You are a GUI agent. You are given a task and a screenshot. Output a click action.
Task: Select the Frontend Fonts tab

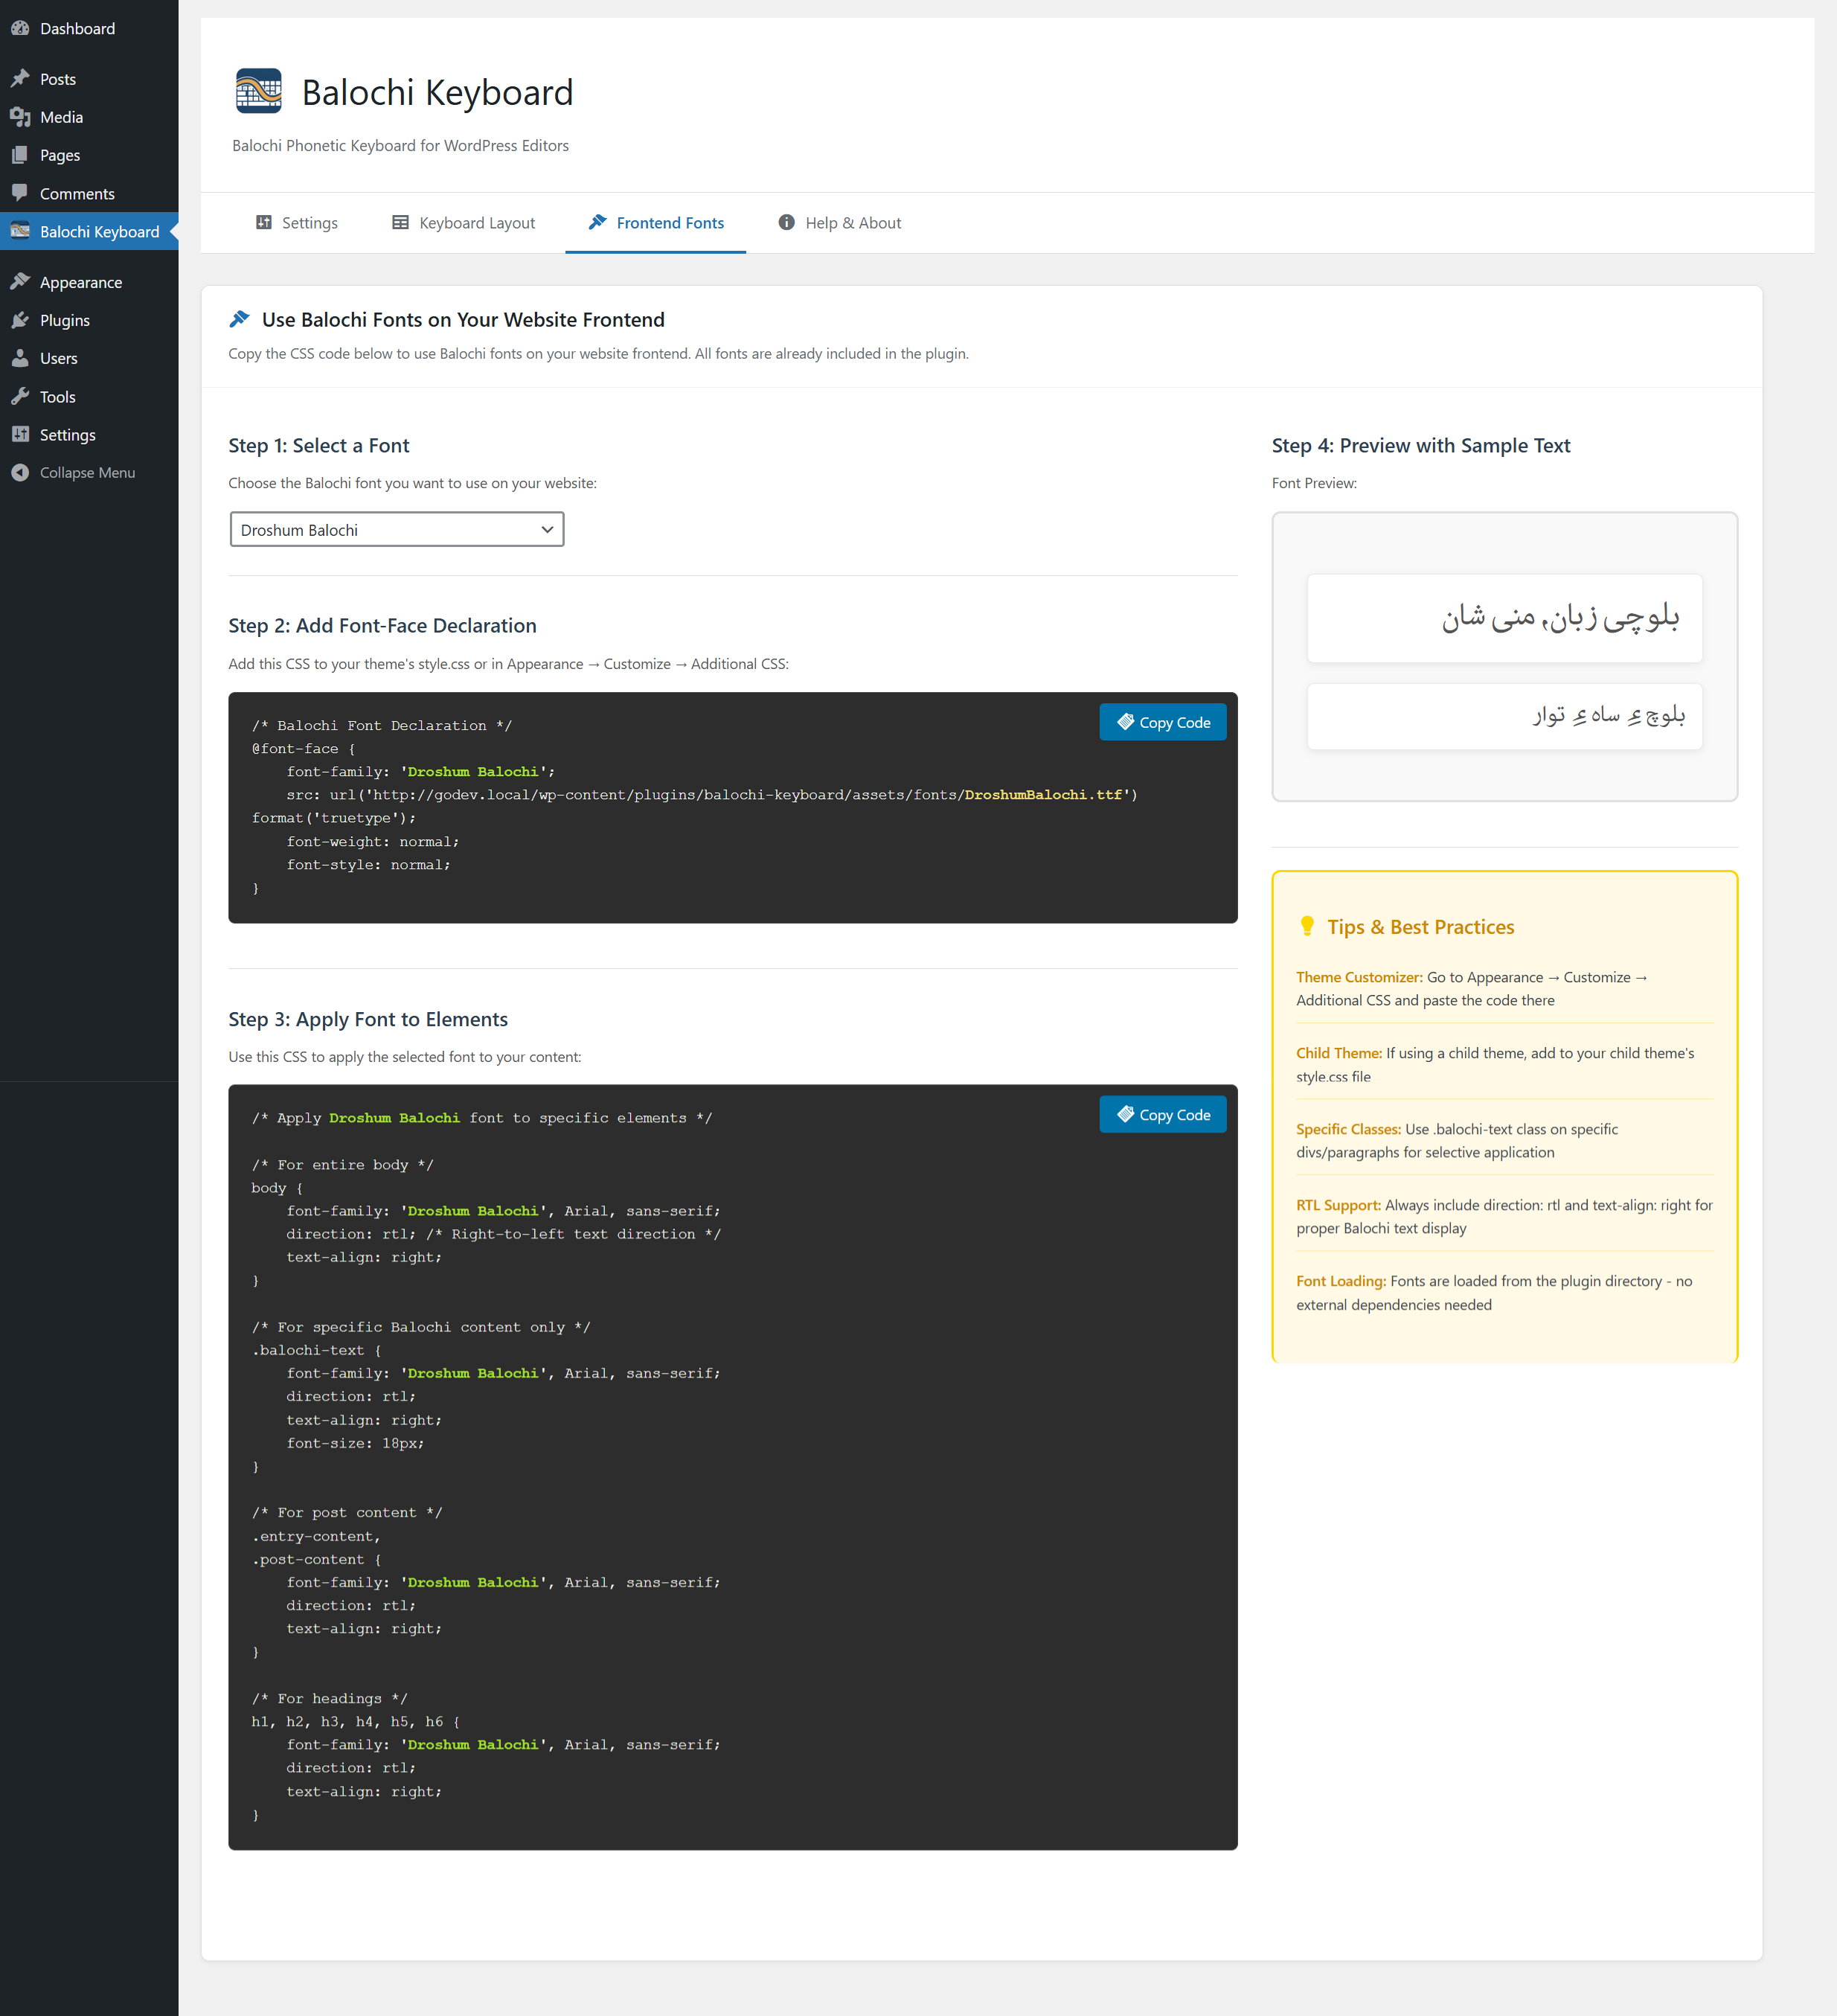click(x=656, y=223)
